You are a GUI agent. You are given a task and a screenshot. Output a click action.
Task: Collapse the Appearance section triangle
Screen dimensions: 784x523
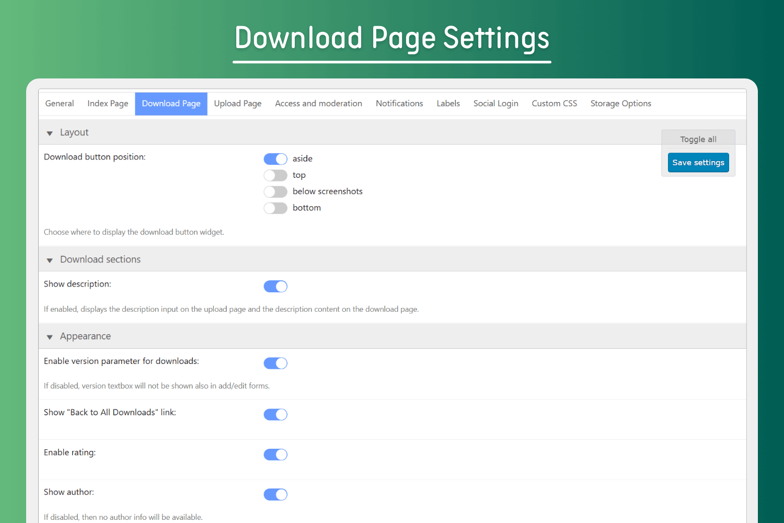[x=50, y=337]
